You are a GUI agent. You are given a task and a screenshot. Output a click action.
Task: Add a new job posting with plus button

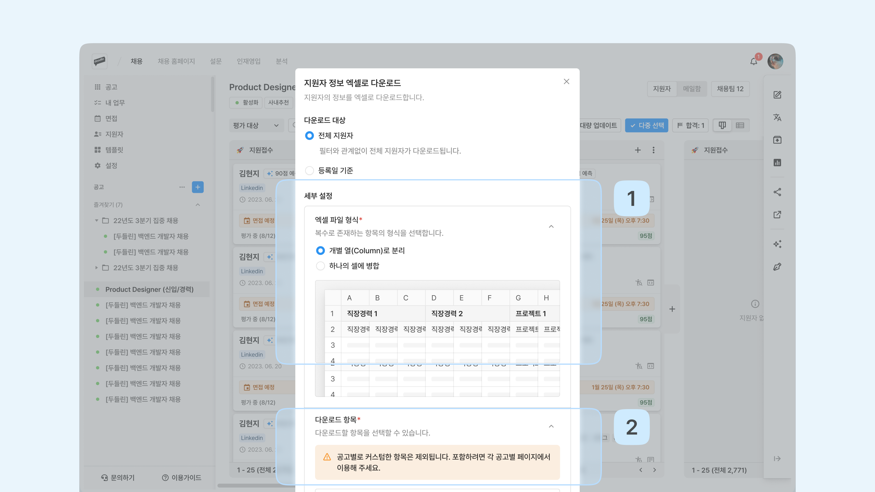[198, 187]
